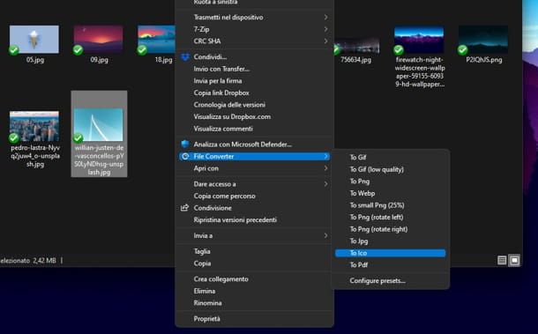
Task: Choose Visualizza su Dropbox.com
Action: 254,117
